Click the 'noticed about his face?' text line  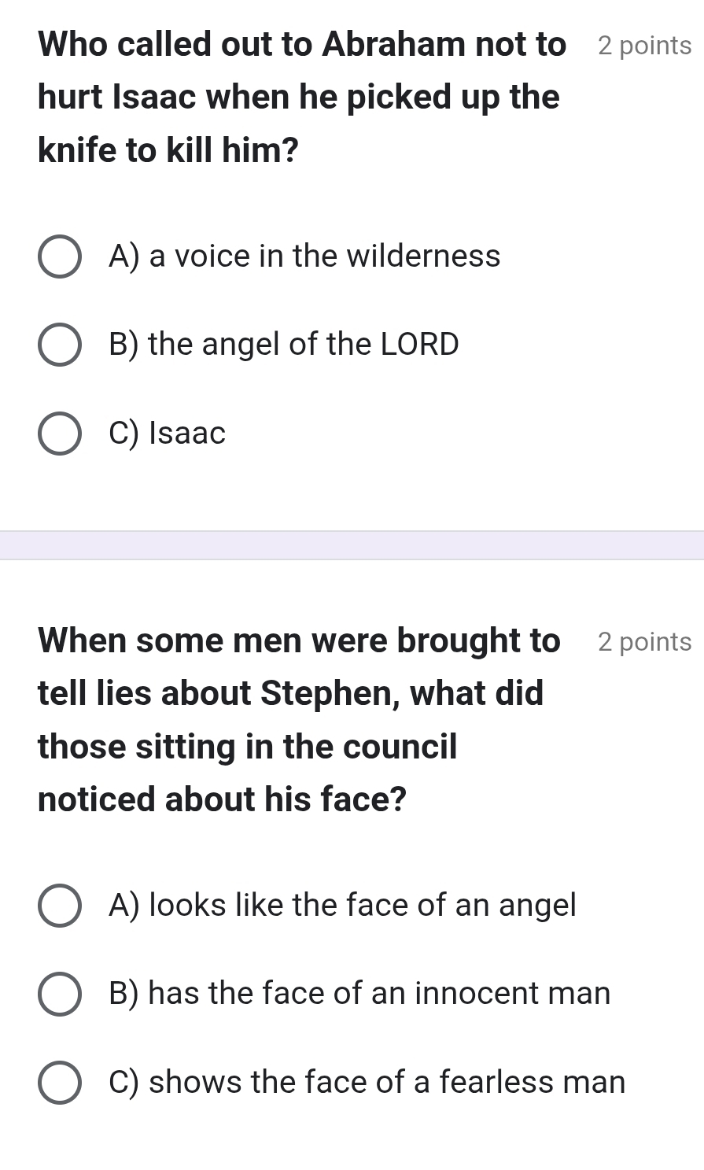click(222, 800)
